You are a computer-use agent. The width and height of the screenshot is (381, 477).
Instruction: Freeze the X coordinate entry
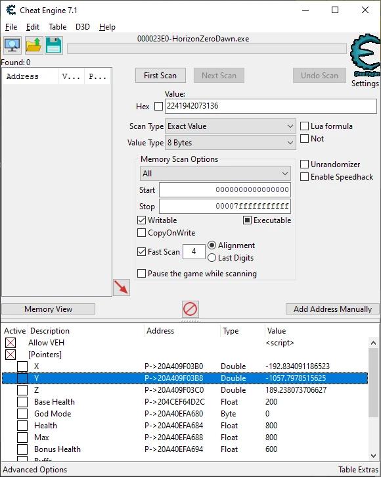(x=22, y=366)
